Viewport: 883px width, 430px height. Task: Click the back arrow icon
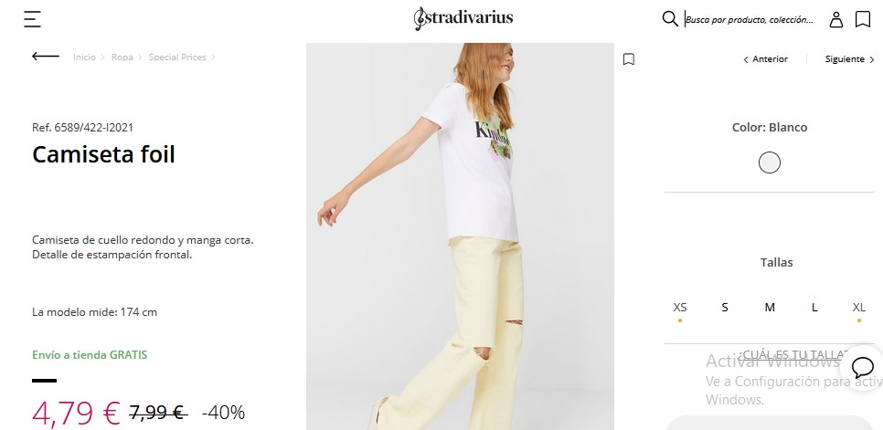[x=46, y=57]
